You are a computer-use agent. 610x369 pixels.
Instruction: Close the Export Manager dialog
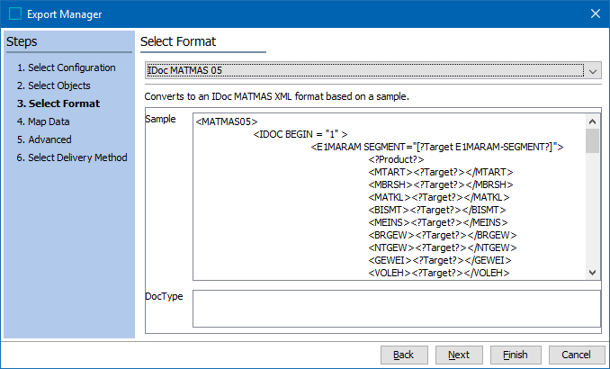point(594,13)
